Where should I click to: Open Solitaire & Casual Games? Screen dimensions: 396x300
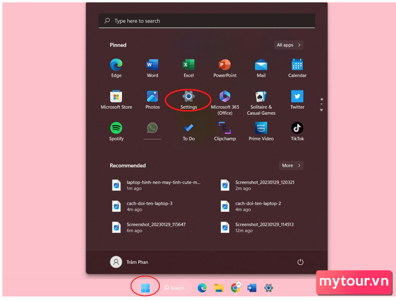pos(261,102)
